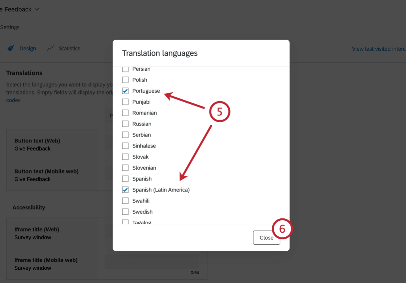
Task: Close the Translation languages dialog
Action: point(266,237)
